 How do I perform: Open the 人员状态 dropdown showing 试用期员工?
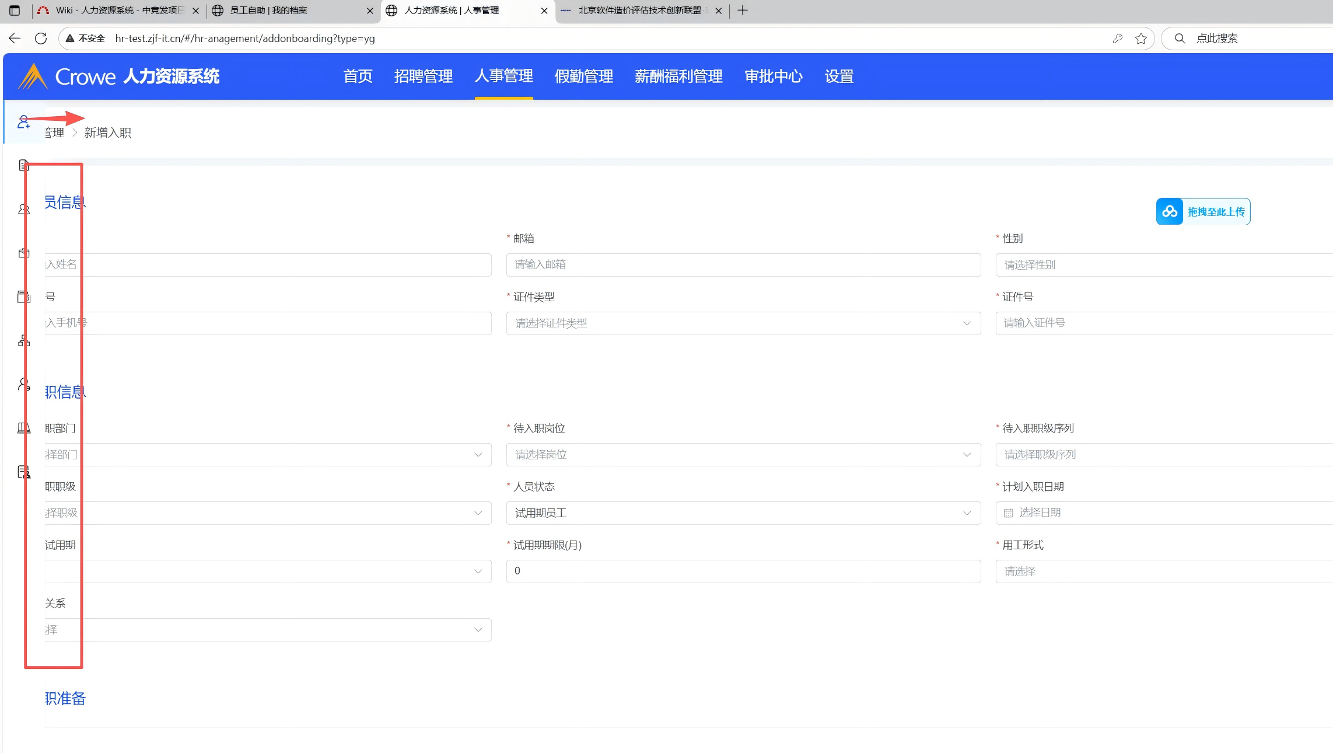(x=743, y=513)
